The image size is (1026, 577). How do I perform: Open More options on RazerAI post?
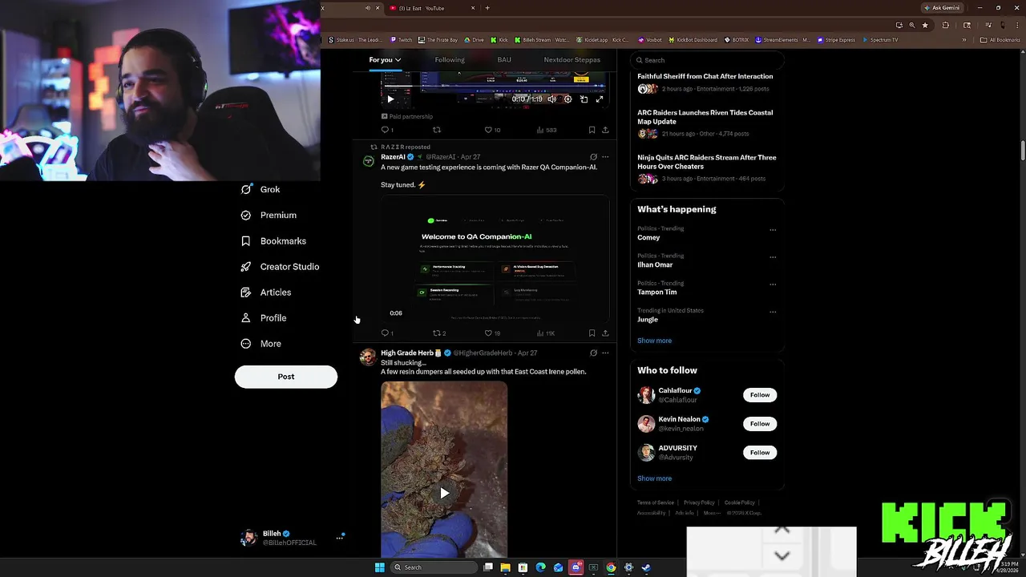click(x=605, y=157)
